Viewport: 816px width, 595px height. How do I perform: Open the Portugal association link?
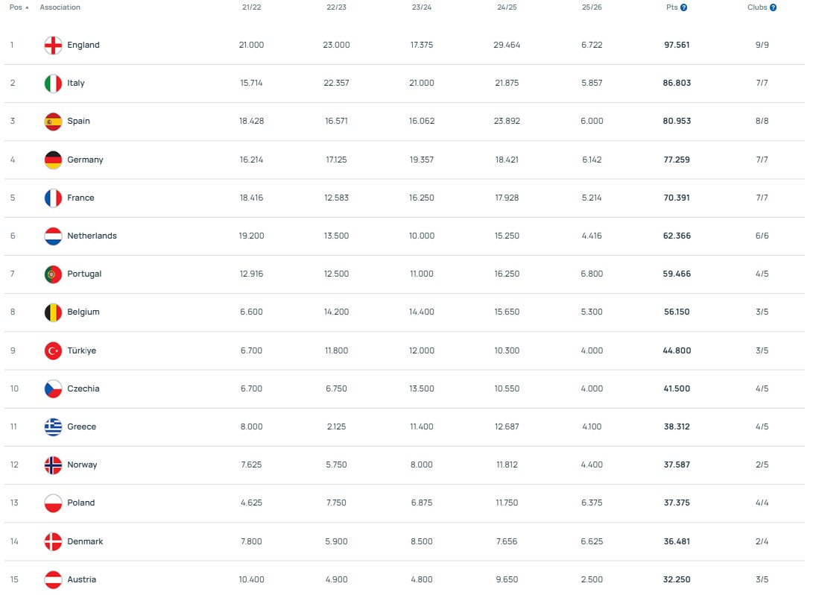point(84,274)
